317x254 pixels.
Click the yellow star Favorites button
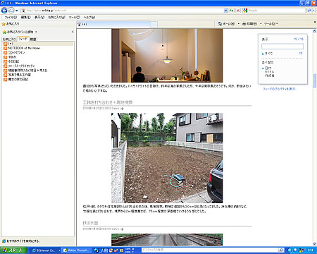point(11,24)
